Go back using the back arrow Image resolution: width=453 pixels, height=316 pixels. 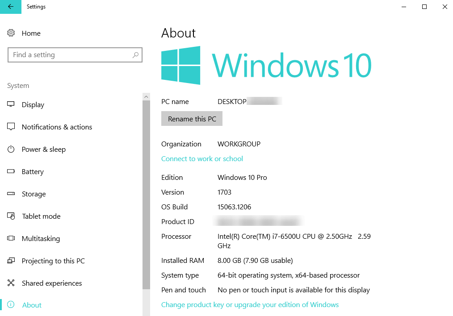click(x=11, y=7)
